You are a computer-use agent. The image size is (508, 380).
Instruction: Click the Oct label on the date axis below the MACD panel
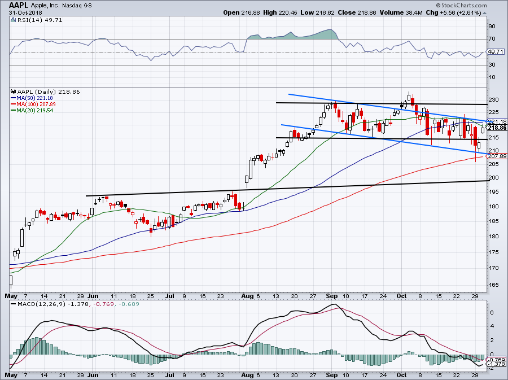(x=402, y=375)
